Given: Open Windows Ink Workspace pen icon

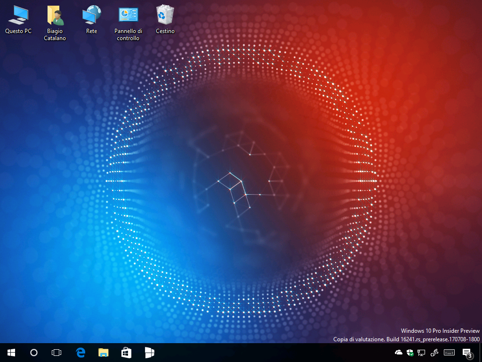Looking at the screenshot, I should [x=434, y=353].
